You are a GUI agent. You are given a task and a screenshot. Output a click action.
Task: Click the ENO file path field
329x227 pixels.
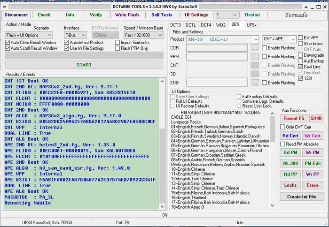tap(217, 83)
